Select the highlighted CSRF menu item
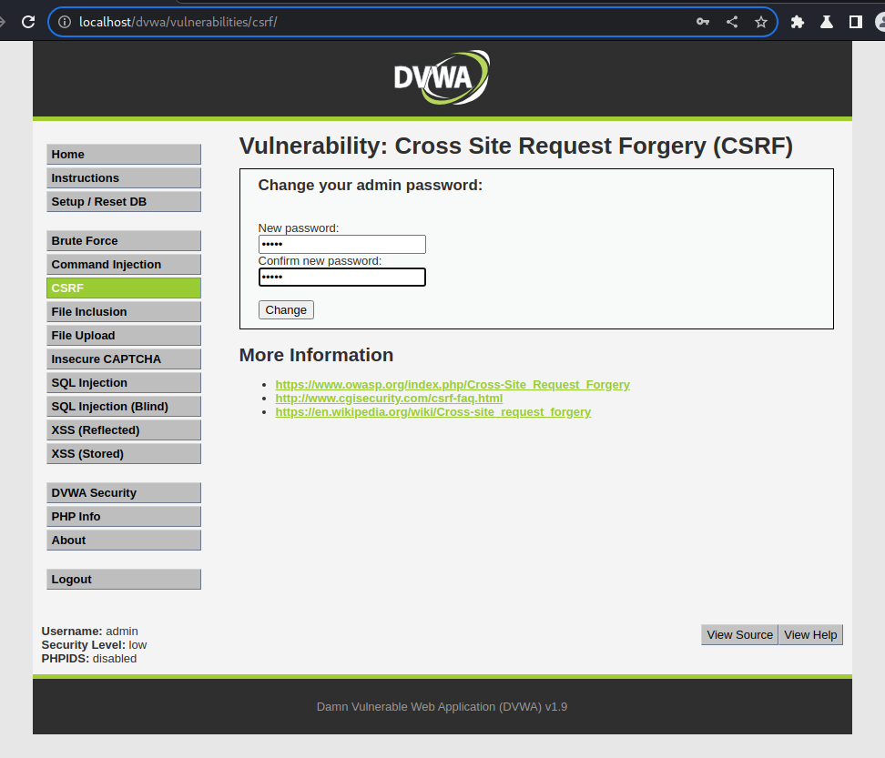Viewport: 885px width, 758px height. point(124,288)
